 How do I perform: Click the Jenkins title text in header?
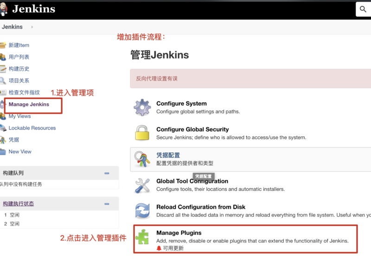[33, 9]
